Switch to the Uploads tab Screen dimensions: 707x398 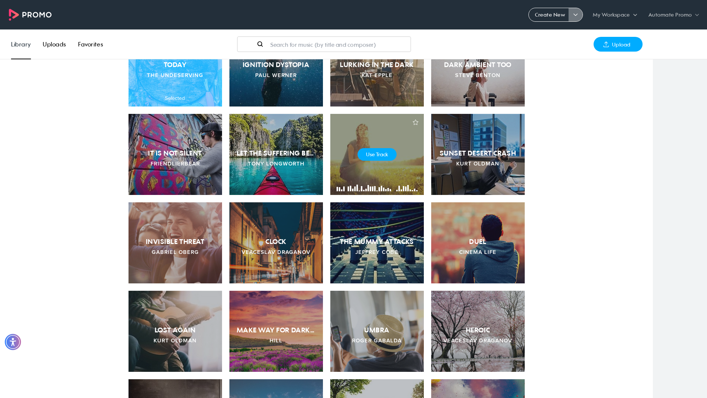tap(54, 44)
